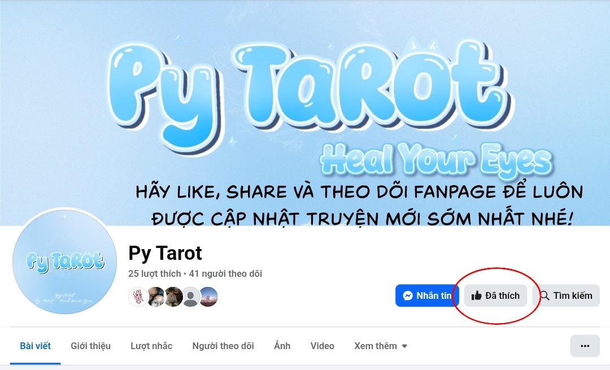Expand the Xem thêm dropdown
Screen dimensions: 610x370
[381, 346]
